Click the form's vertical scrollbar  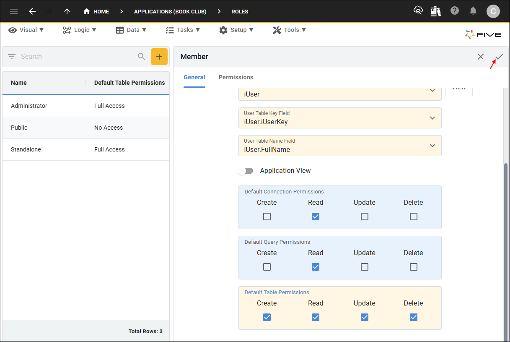(506, 252)
